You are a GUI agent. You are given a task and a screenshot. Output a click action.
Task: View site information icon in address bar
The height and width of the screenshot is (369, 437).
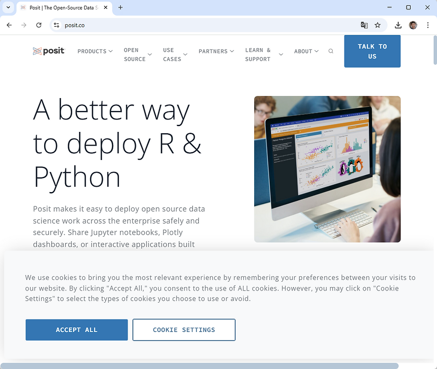(x=57, y=25)
